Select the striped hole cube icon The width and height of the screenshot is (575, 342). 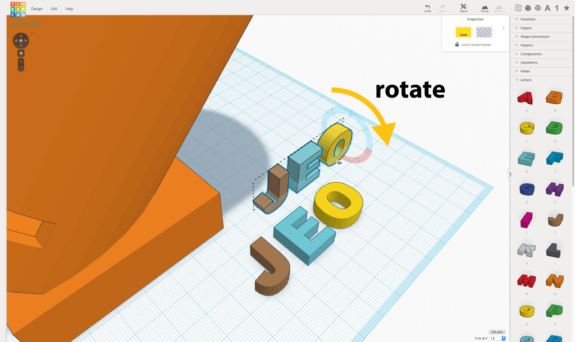click(x=538, y=8)
